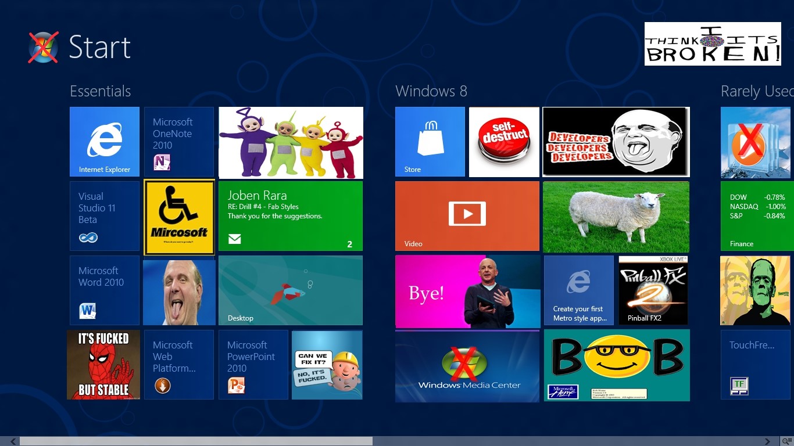The image size is (794, 446).
Task: Click the scrollbar right arrow
Action: point(768,441)
